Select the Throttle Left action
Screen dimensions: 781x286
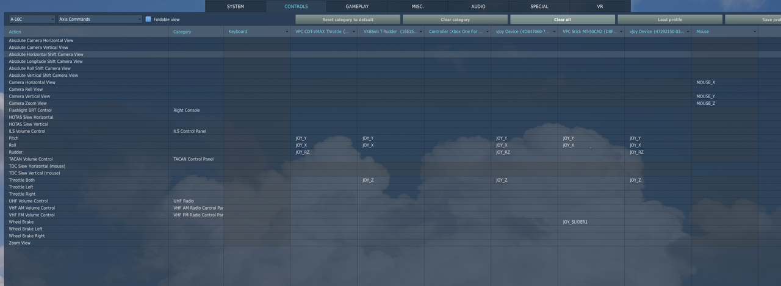point(21,187)
